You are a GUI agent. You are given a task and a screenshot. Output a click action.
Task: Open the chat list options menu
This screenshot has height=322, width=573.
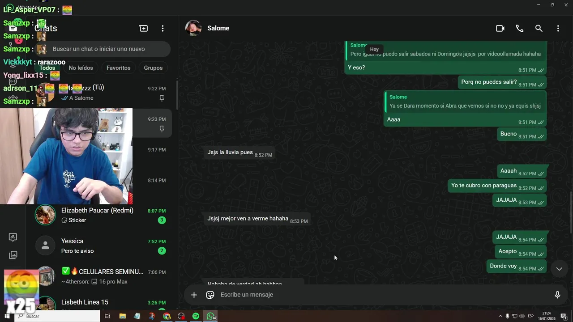pos(162,28)
